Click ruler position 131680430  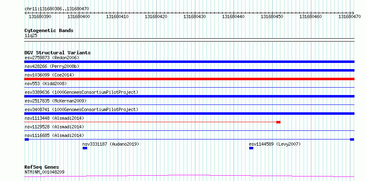point(195,16)
